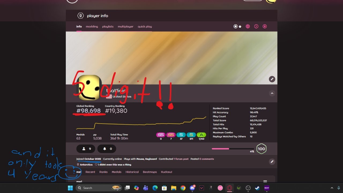Jump to the me! section
Viewport: 343px width, 193px height.
79,172
